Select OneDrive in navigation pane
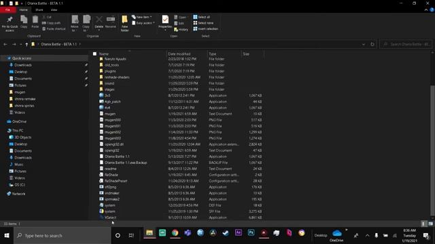 tap(19, 121)
